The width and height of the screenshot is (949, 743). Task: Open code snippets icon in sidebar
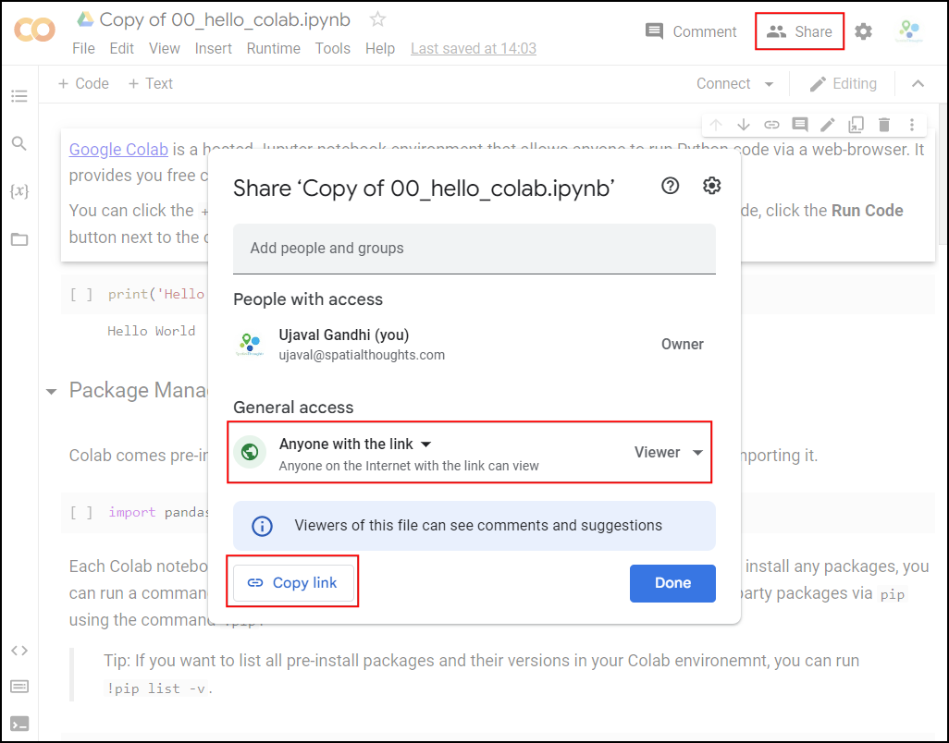[x=18, y=650]
